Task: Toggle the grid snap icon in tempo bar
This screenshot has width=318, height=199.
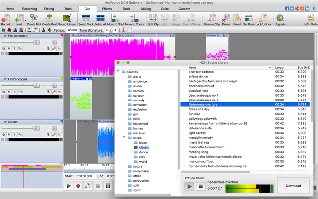Action: tap(129, 30)
